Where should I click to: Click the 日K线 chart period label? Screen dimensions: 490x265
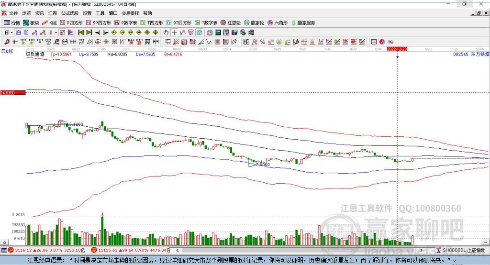click(7, 51)
